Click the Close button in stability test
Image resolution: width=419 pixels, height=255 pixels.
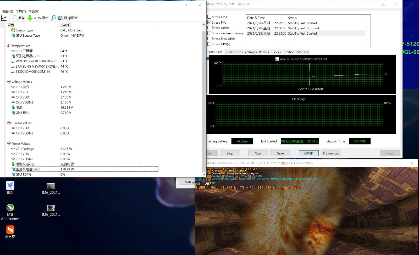(390, 153)
